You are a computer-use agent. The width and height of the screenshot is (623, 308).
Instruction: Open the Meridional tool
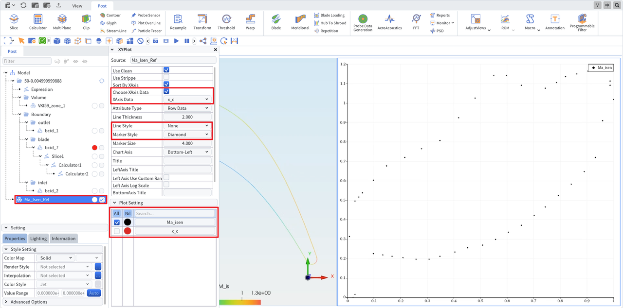click(300, 22)
